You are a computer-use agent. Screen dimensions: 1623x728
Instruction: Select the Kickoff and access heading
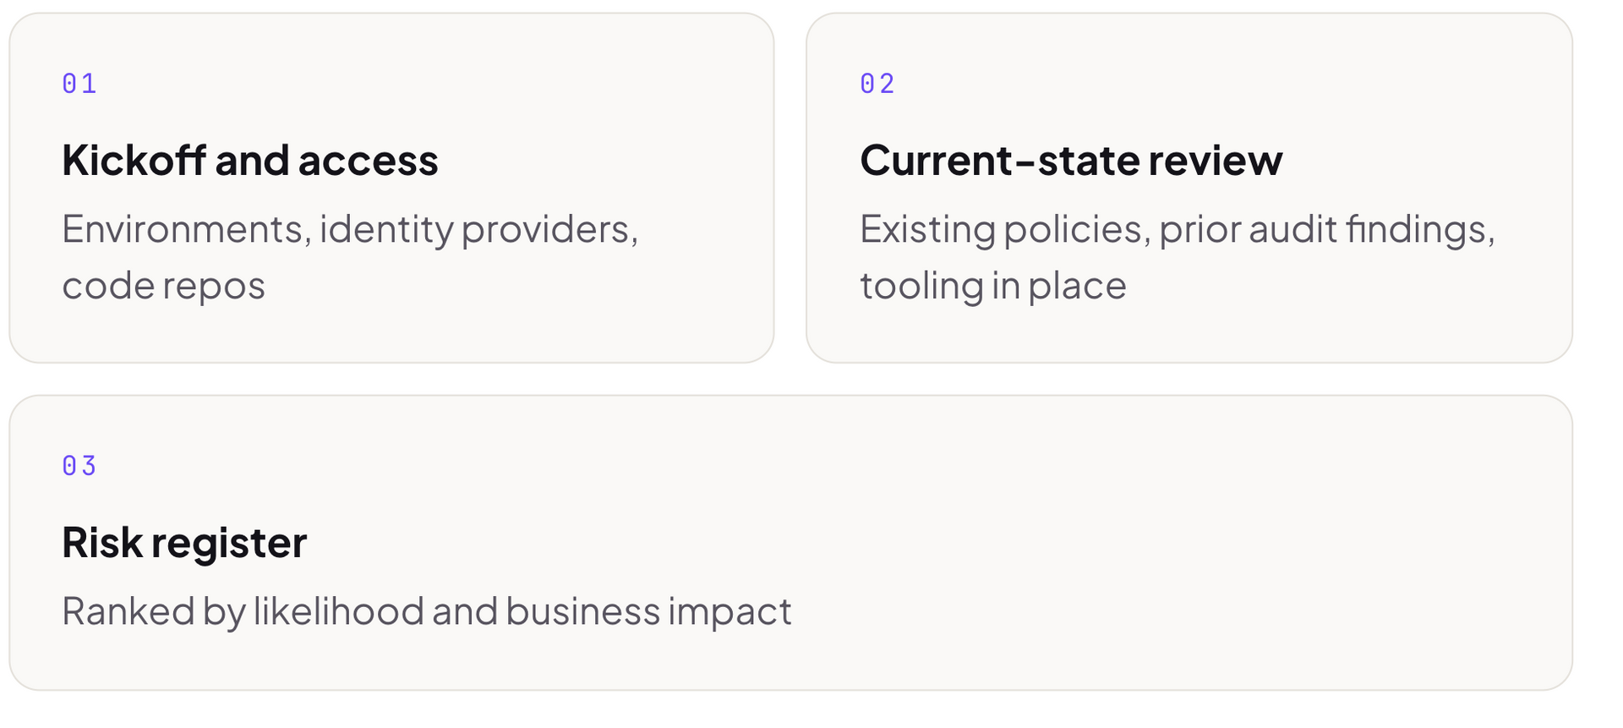pos(250,160)
